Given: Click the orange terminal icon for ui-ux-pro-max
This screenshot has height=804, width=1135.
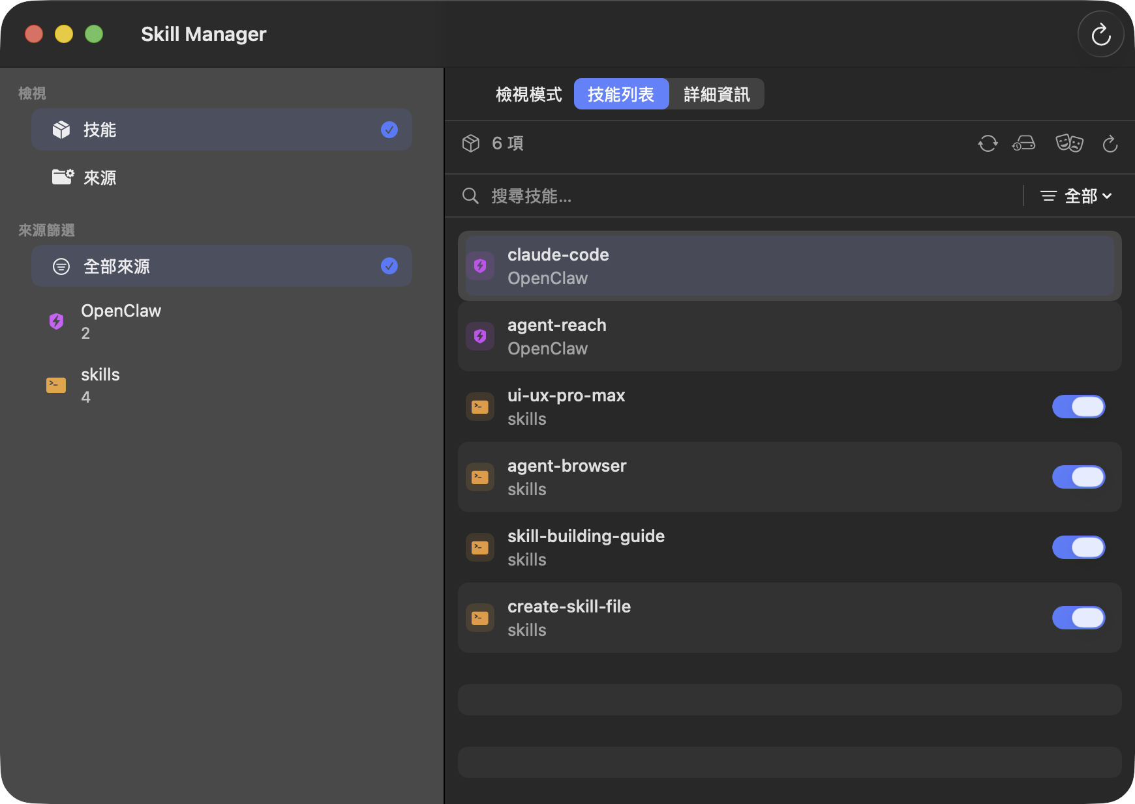Looking at the screenshot, I should (480, 407).
